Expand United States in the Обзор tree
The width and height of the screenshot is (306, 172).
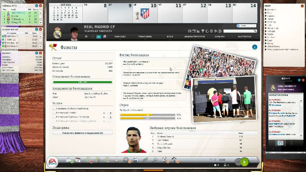pyautogui.click(x=266, y=46)
